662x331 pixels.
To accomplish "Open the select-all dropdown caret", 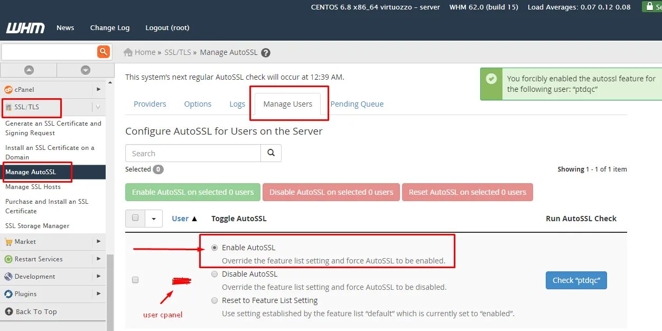I will (x=154, y=218).
